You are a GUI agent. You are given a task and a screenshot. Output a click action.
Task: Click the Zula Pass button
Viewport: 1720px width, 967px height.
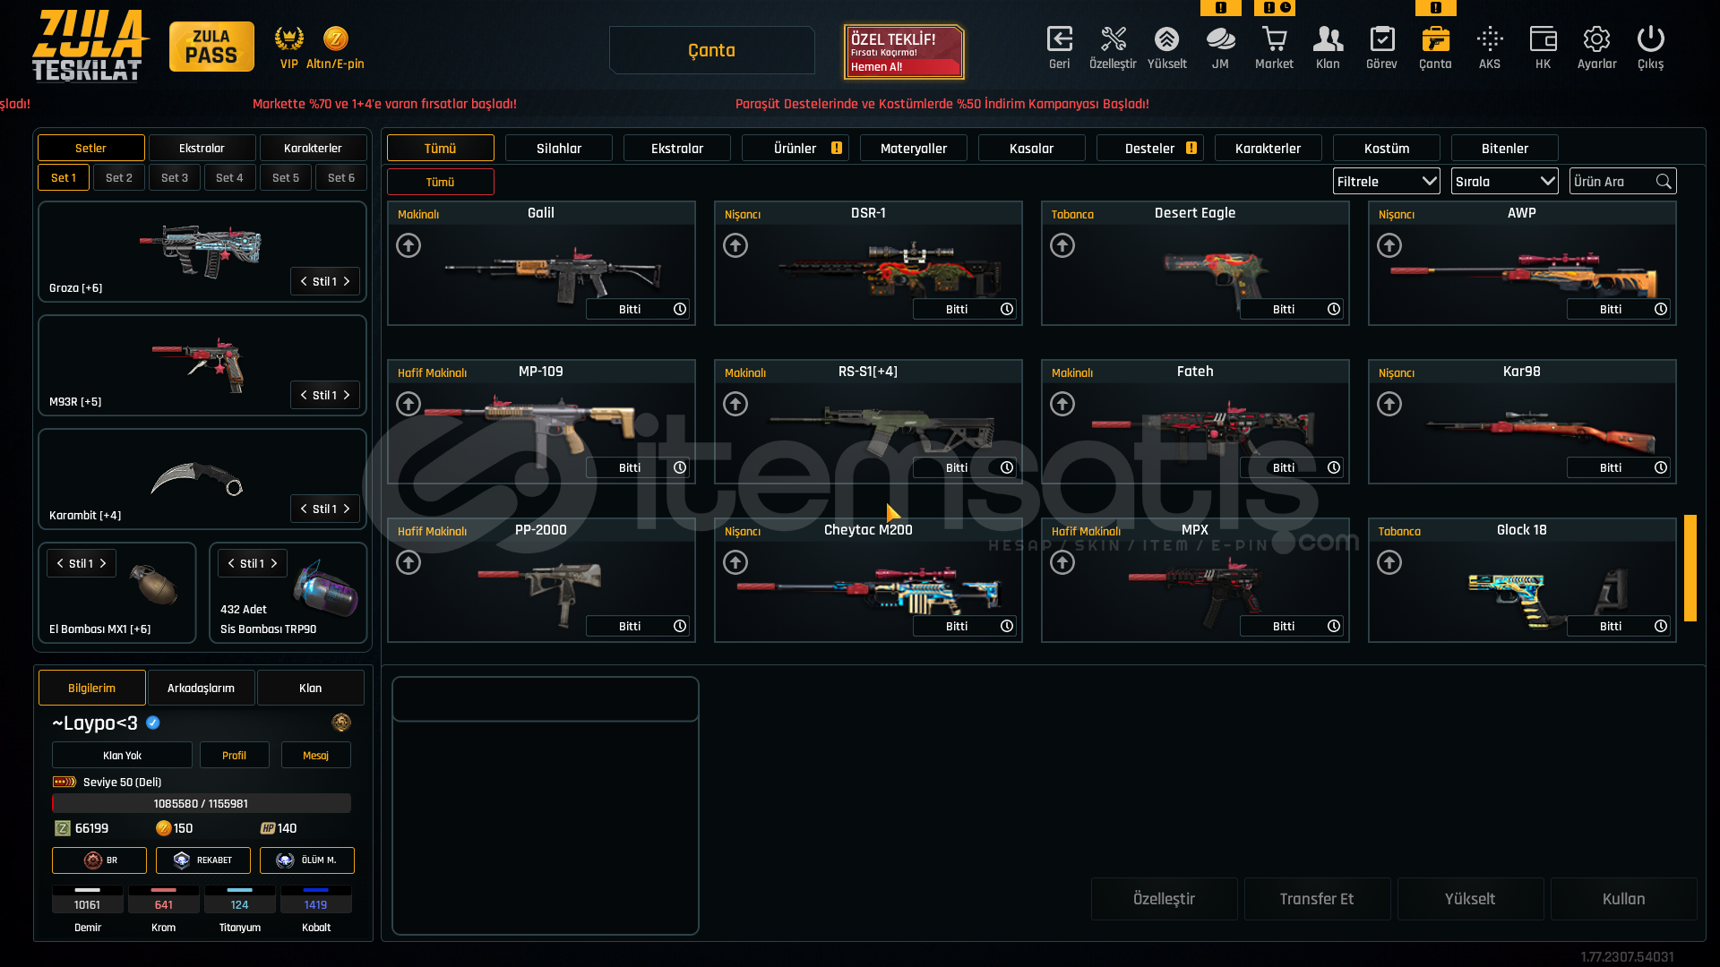[x=211, y=47]
